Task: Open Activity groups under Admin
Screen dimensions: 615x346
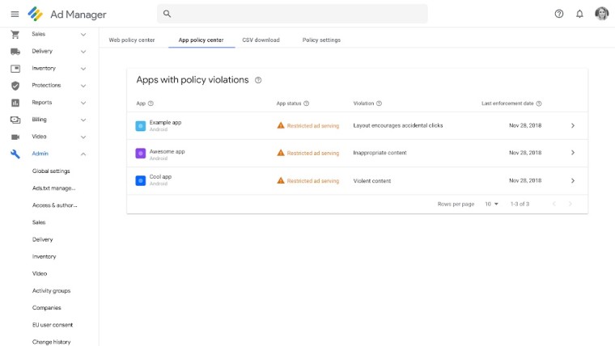Action: tap(51, 291)
